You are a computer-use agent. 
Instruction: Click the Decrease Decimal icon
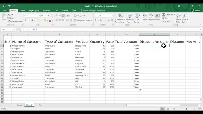pyautogui.click(x=112, y=20)
